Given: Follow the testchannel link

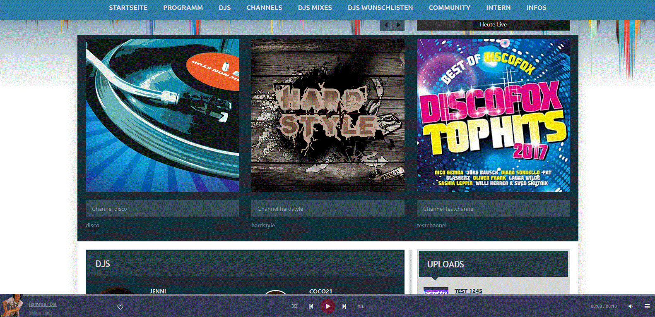Looking at the screenshot, I should [431, 225].
